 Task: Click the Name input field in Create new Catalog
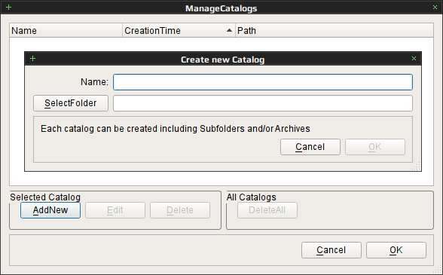(263, 82)
